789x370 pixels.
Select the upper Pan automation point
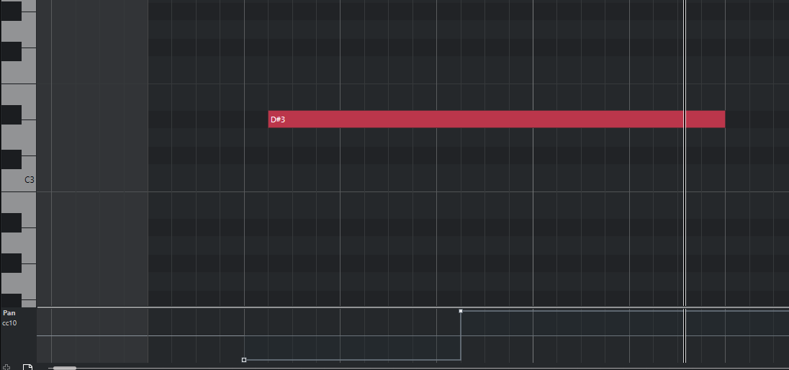(x=461, y=311)
